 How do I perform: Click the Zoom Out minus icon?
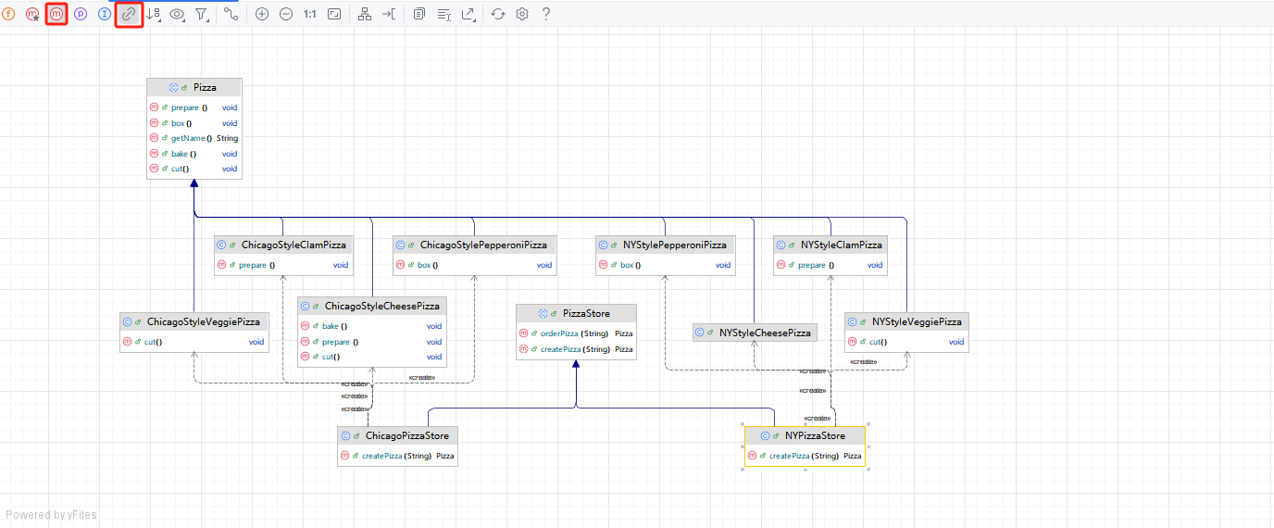pos(286,15)
